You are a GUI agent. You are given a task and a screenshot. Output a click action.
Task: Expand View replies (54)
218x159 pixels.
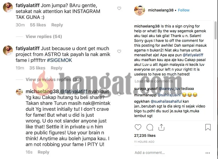tap(44, 37)
